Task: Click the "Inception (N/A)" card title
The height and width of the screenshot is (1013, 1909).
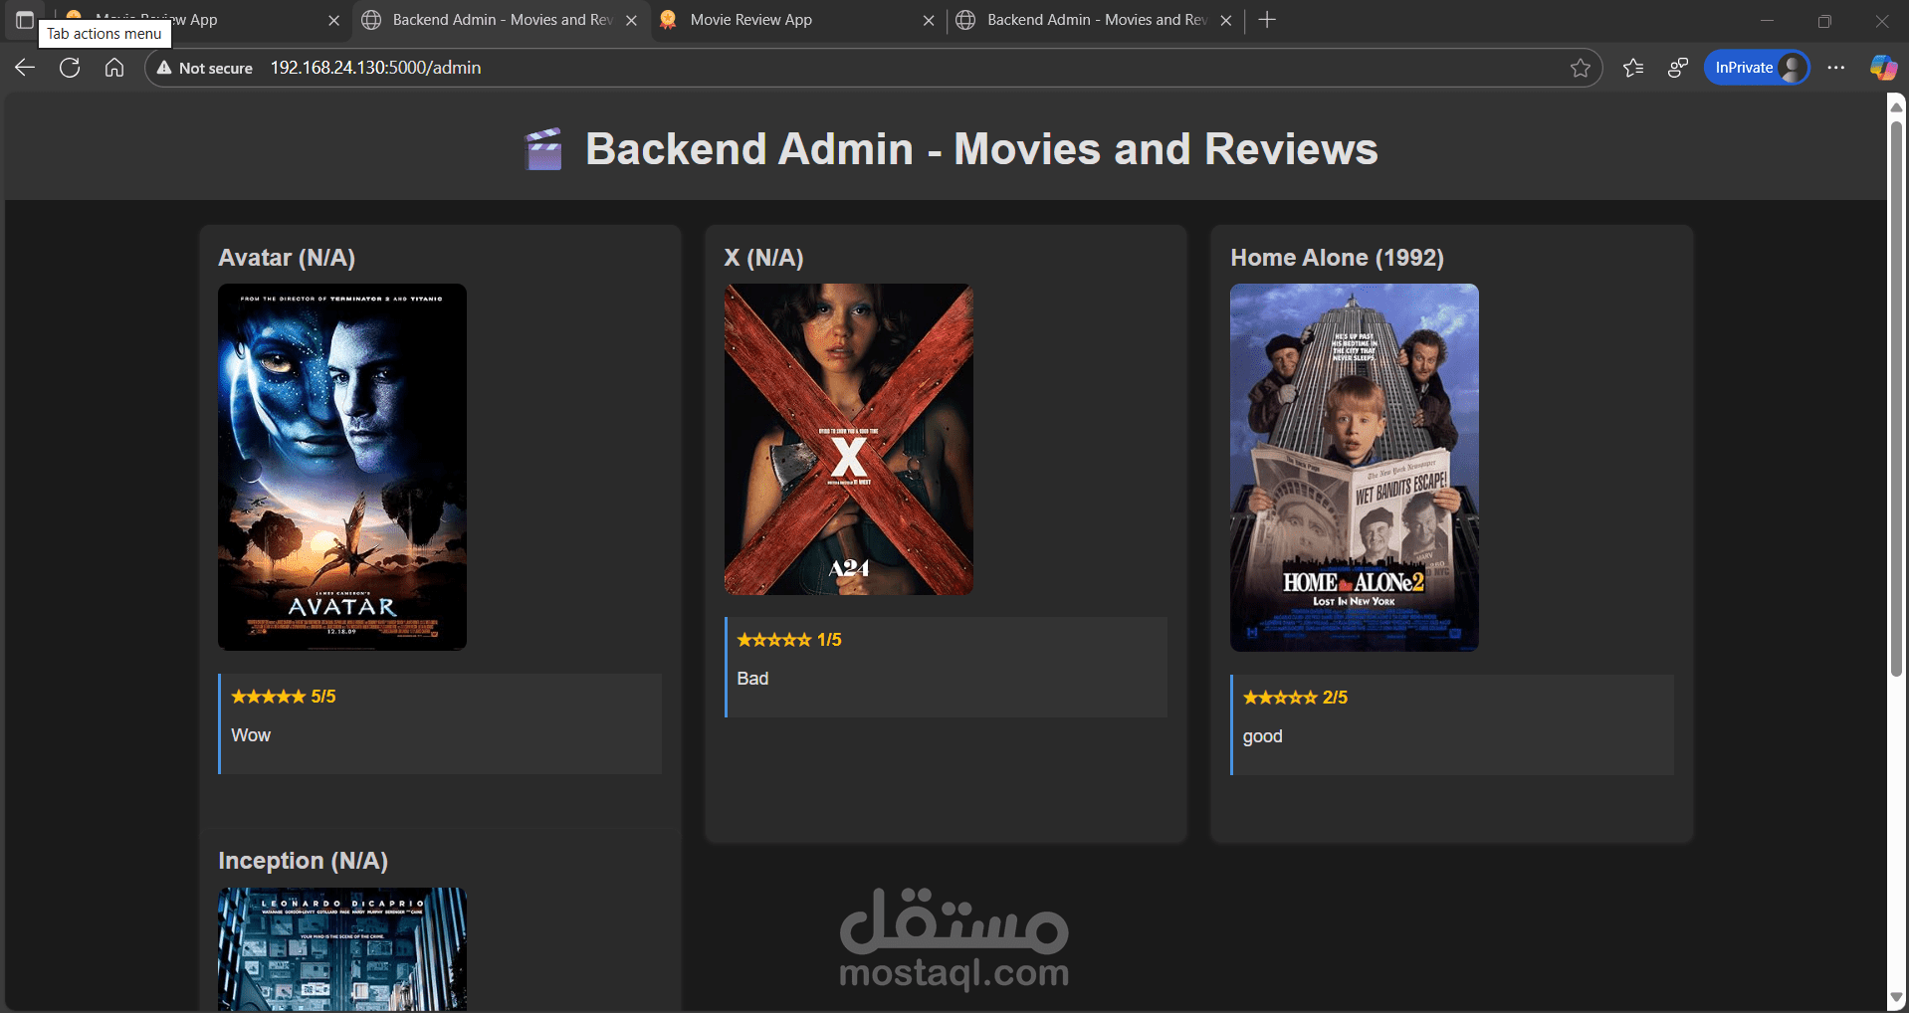Action: pos(304,861)
